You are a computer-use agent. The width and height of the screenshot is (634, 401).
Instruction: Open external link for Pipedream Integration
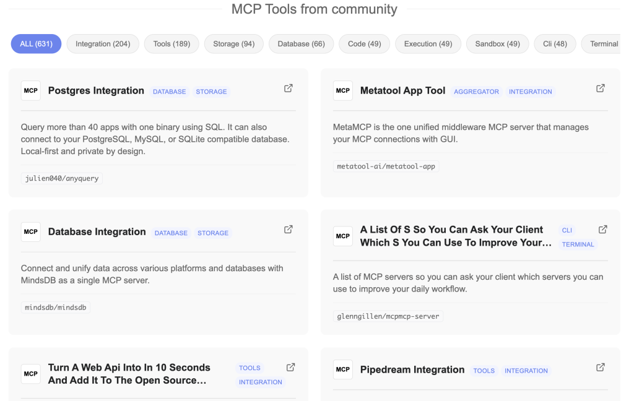click(x=601, y=367)
